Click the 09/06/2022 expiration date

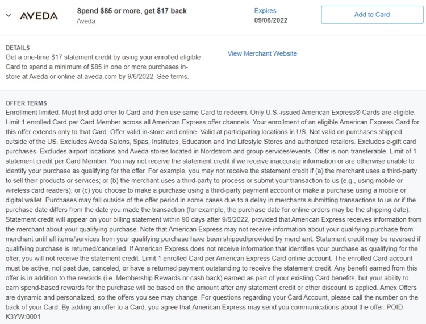click(271, 20)
